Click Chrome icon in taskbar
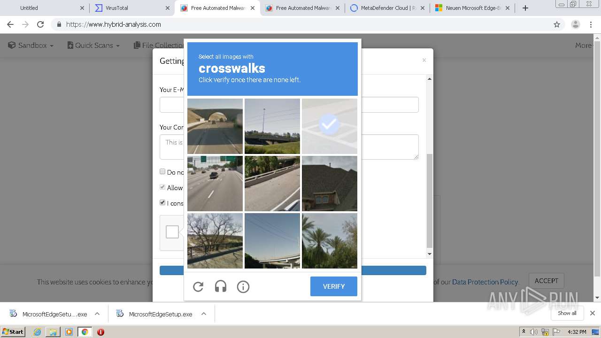Viewport: 601px width, 338px height. pos(85,332)
